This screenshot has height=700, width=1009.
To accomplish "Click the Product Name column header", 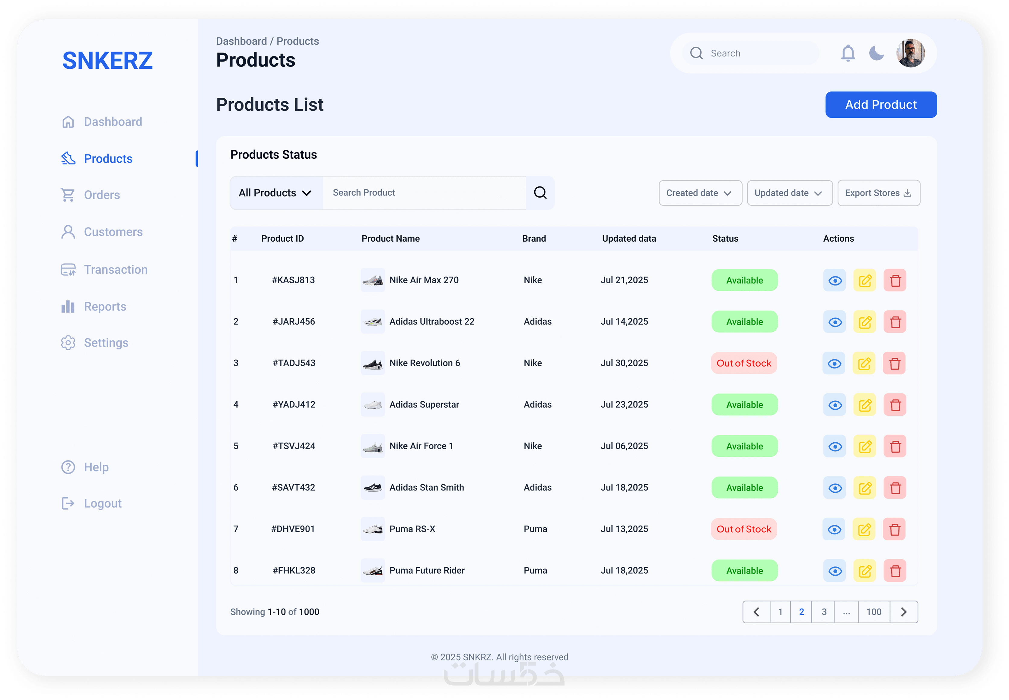I will coord(390,239).
